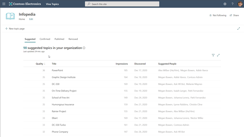Image resolution: width=244 pixels, height=137 pixels.
Task: Select the Suggested tab
Action: coord(30,39)
